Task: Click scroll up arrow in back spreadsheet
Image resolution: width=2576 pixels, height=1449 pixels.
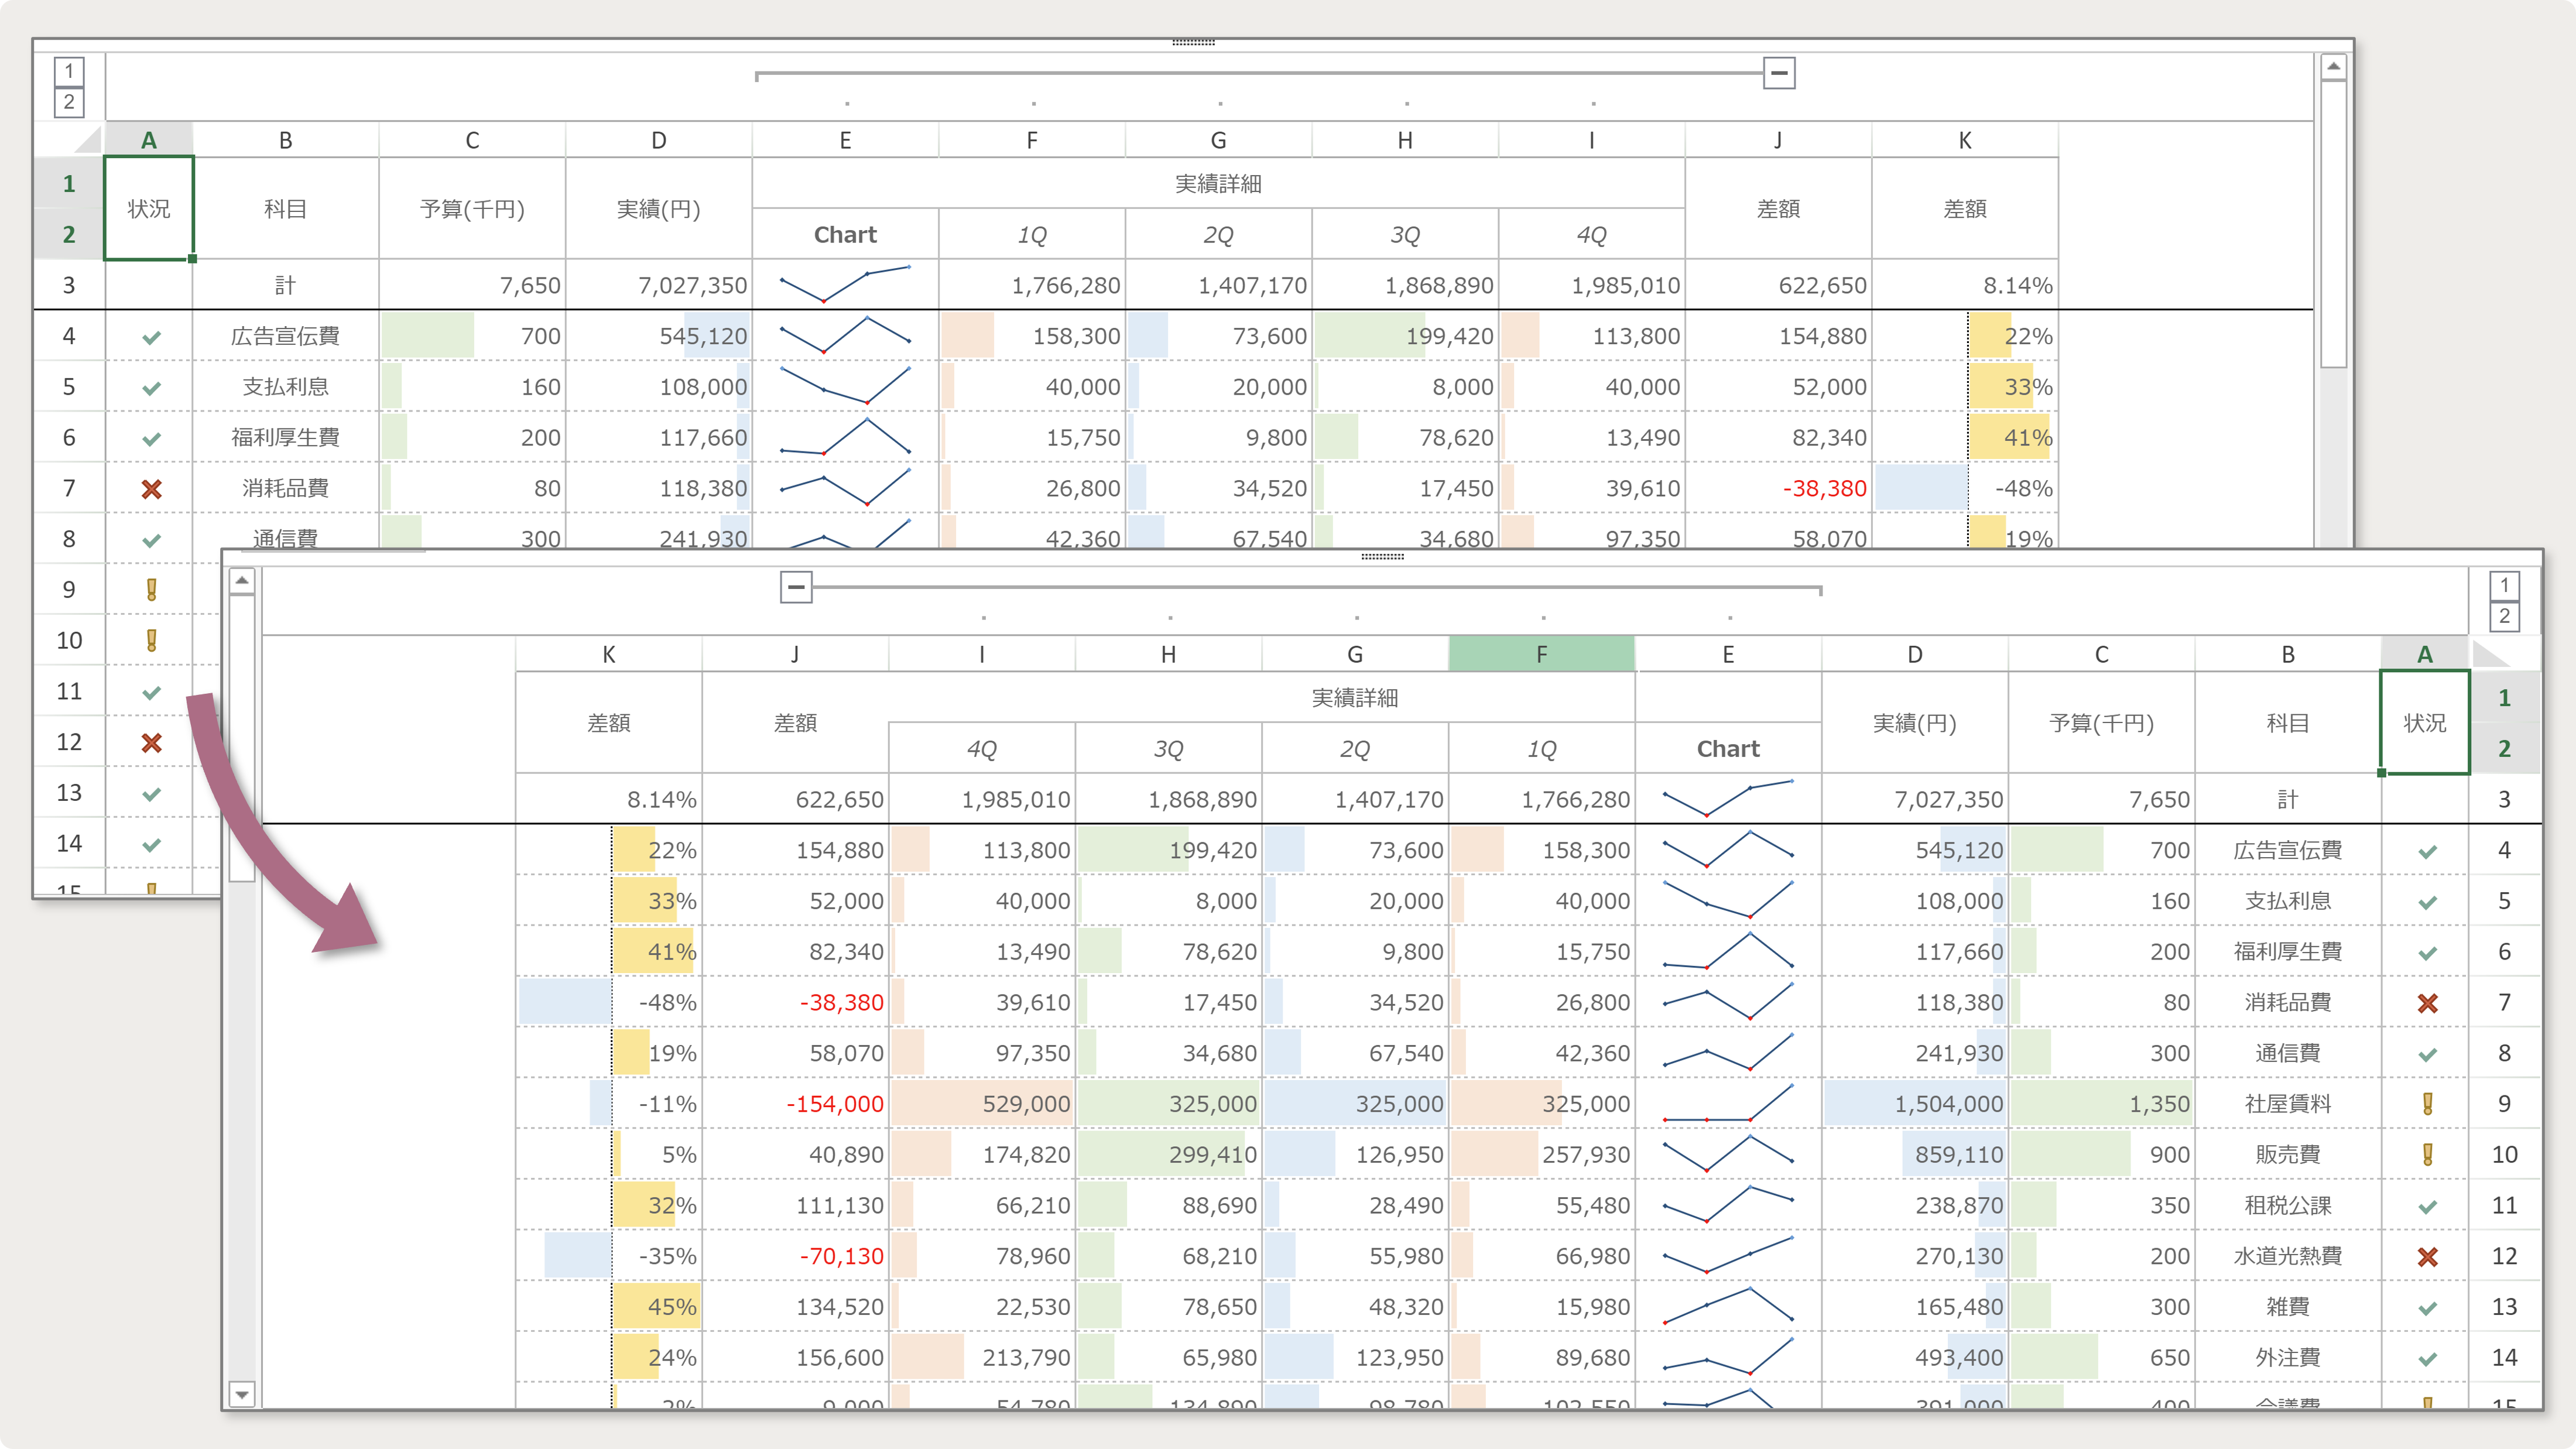Action: point(2333,67)
